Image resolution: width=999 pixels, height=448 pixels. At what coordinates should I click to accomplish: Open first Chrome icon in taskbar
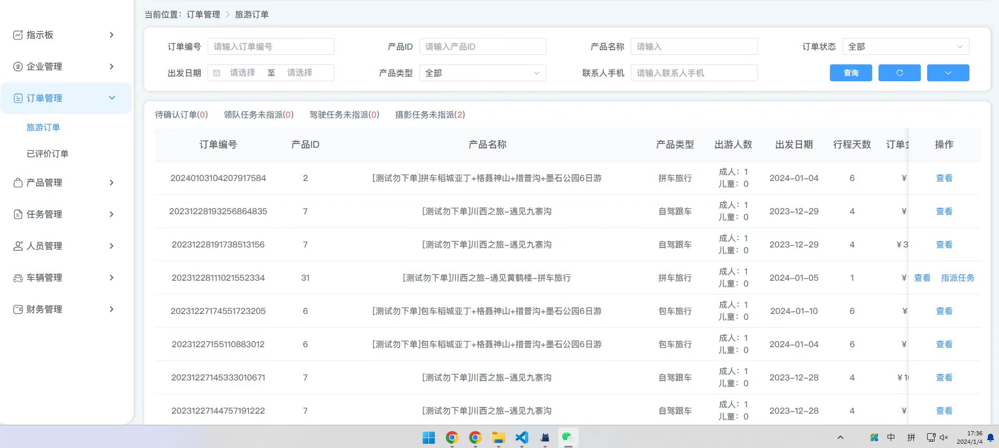coord(452,437)
